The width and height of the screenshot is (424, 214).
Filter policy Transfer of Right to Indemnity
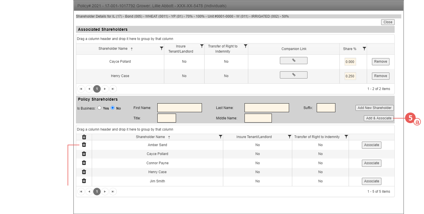tap(346, 137)
